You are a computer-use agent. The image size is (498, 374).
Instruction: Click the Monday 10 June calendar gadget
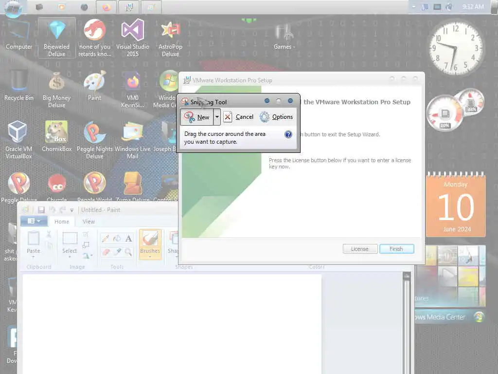(456, 205)
